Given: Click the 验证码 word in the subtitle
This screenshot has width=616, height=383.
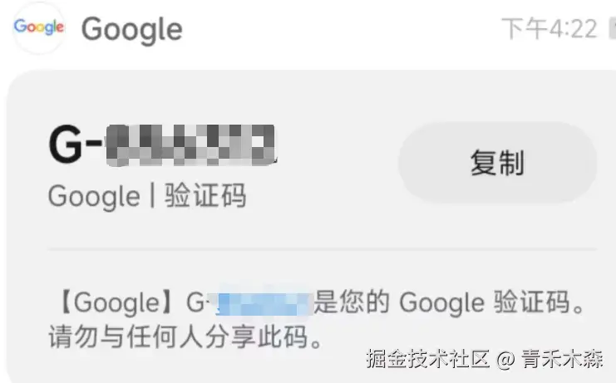Looking at the screenshot, I should click(x=205, y=194).
